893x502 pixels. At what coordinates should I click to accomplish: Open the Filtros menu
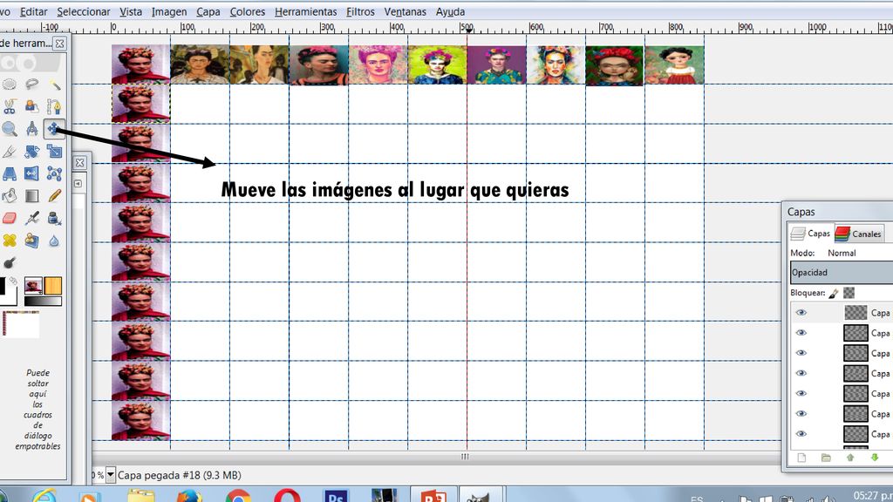coord(360,11)
